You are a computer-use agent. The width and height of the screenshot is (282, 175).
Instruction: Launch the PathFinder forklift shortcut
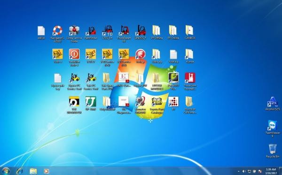pyautogui.click(x=91, y=32)
